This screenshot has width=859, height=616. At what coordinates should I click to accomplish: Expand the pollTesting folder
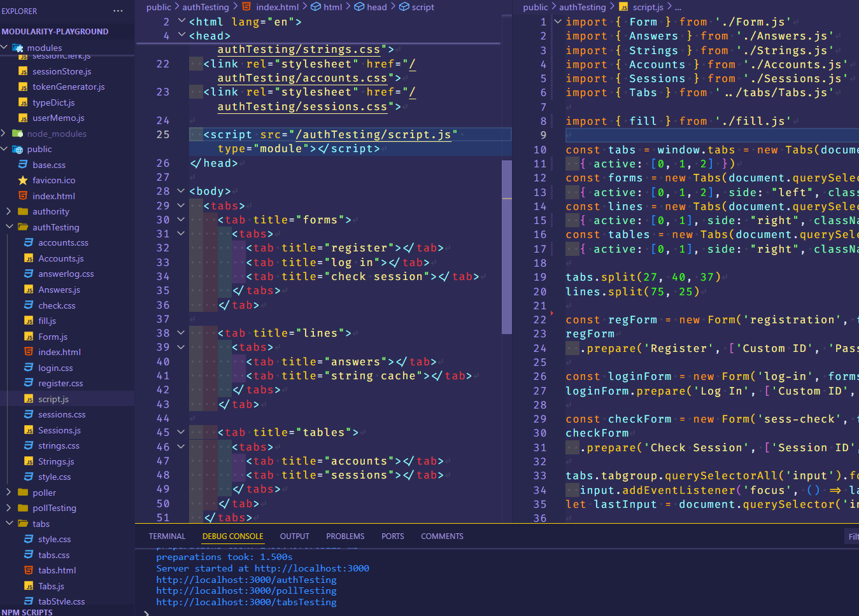click(9, 508)
